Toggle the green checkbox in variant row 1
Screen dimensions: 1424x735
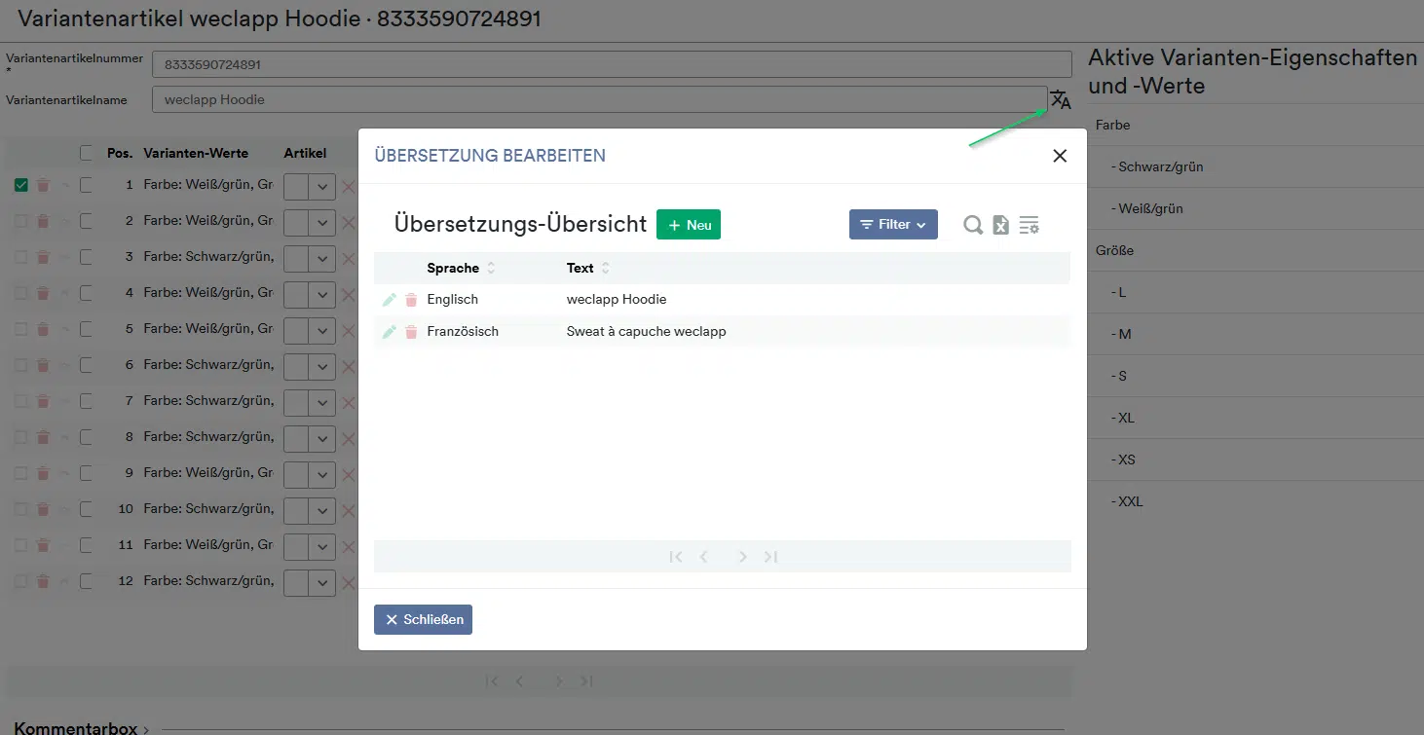(21, 185)
